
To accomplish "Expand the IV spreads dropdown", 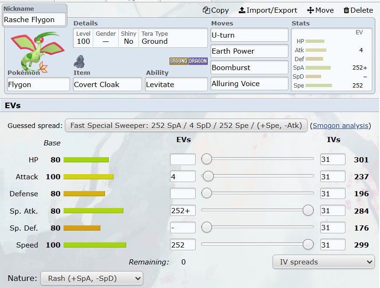I will [323, 262].
